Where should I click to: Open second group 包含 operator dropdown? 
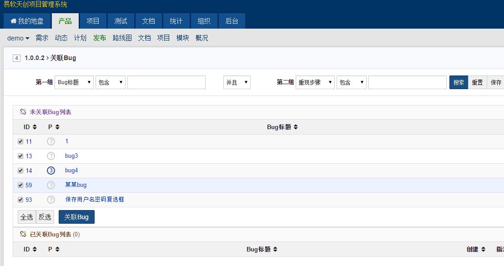coord(352,82)
